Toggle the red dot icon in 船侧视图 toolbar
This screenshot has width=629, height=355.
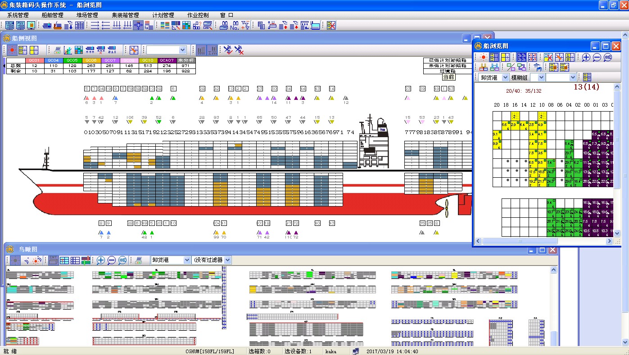point(12,50)
